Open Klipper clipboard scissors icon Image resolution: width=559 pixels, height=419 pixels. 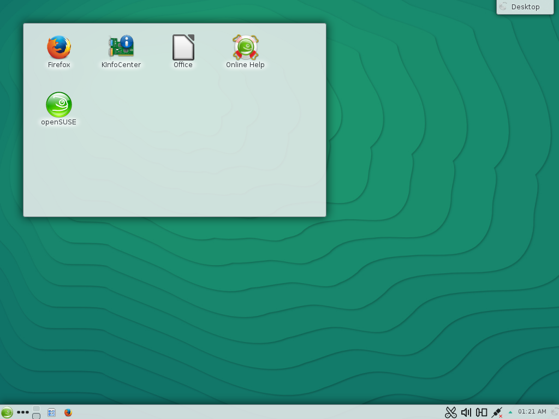pyautogui.click(x=450, y=412)
